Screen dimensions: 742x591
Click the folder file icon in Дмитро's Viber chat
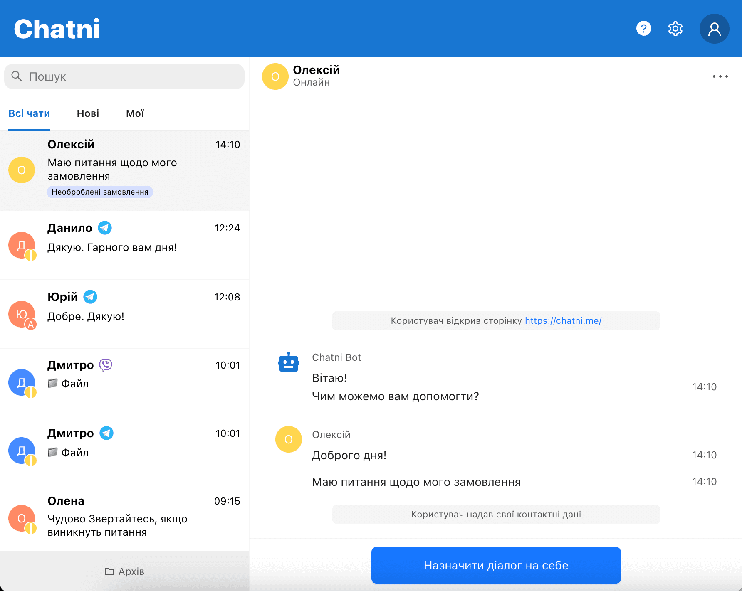pyautogui.click(x=52, y=383)
